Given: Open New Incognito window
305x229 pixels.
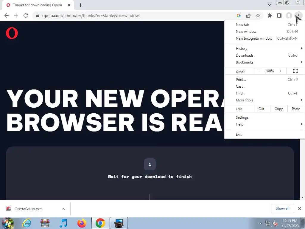Looking at the screenshot, I should coord(264,38).
